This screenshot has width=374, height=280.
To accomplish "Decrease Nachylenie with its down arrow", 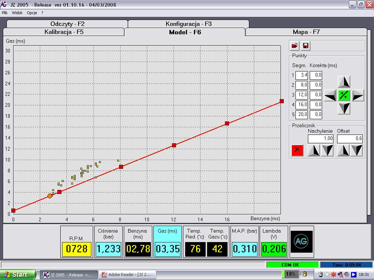I will (x=327, y=151).
